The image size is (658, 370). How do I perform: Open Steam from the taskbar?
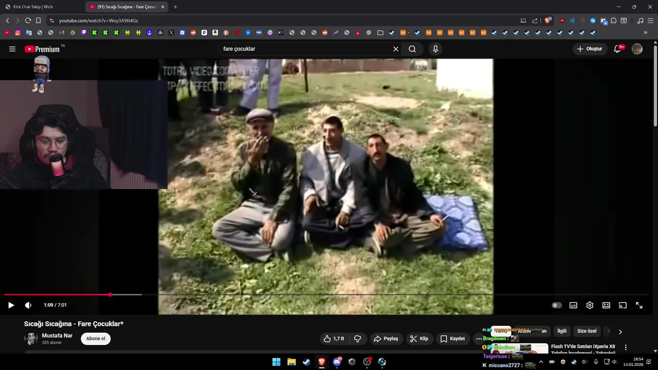pos(306,362)
